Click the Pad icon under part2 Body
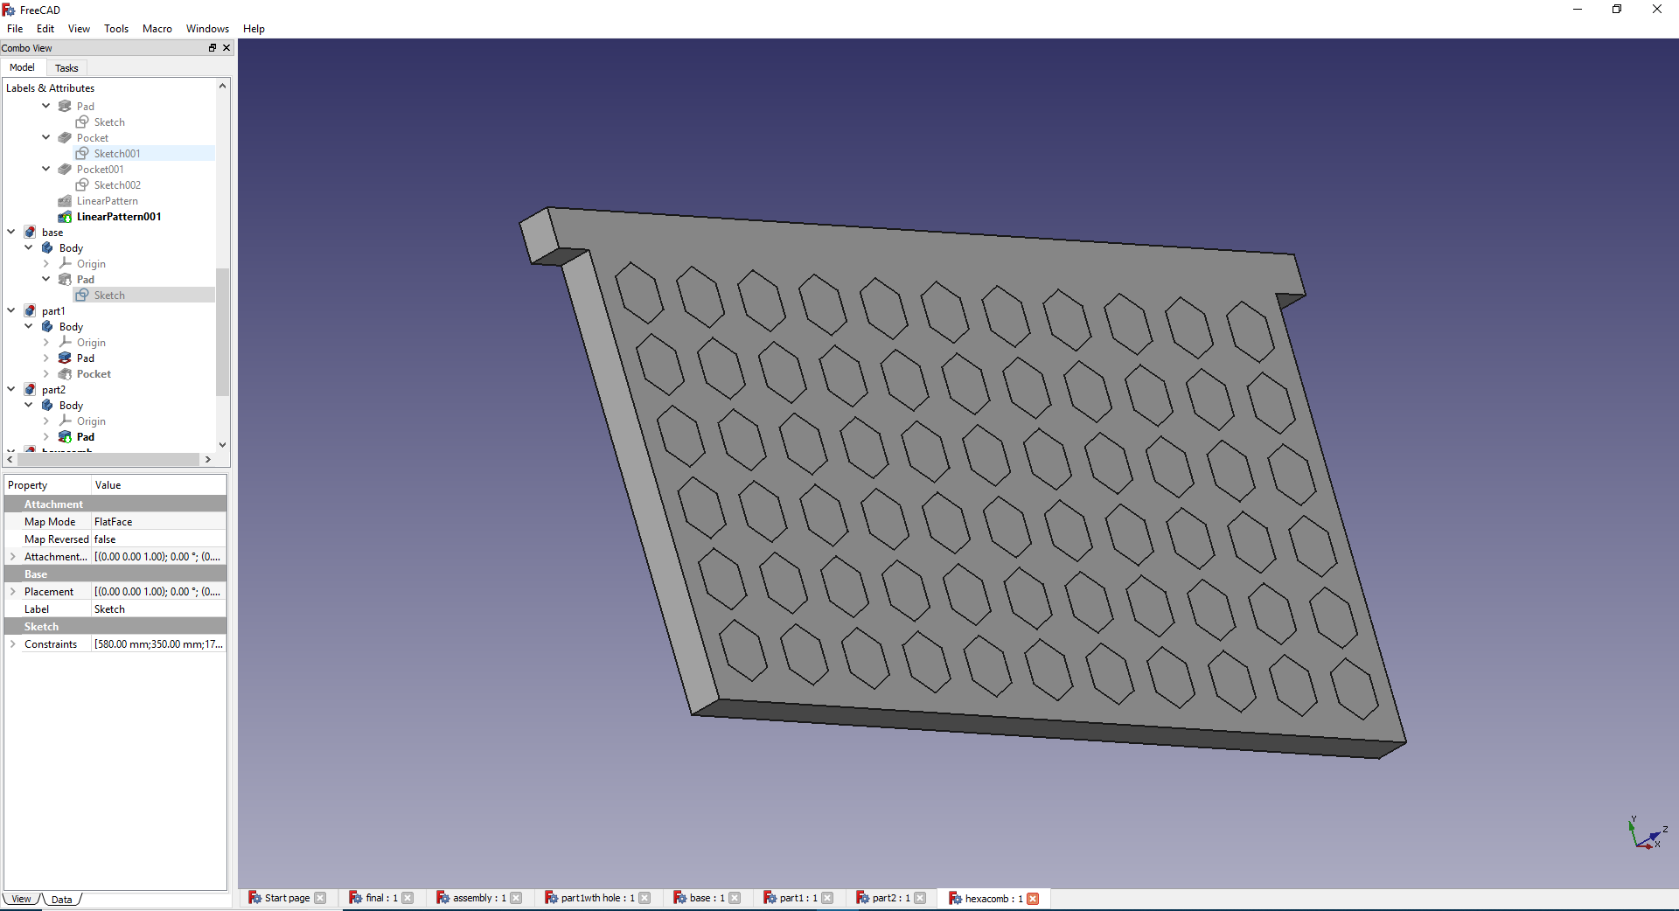Image resolution: width=1679 pixels, height=911 pixels. (65, 436)
